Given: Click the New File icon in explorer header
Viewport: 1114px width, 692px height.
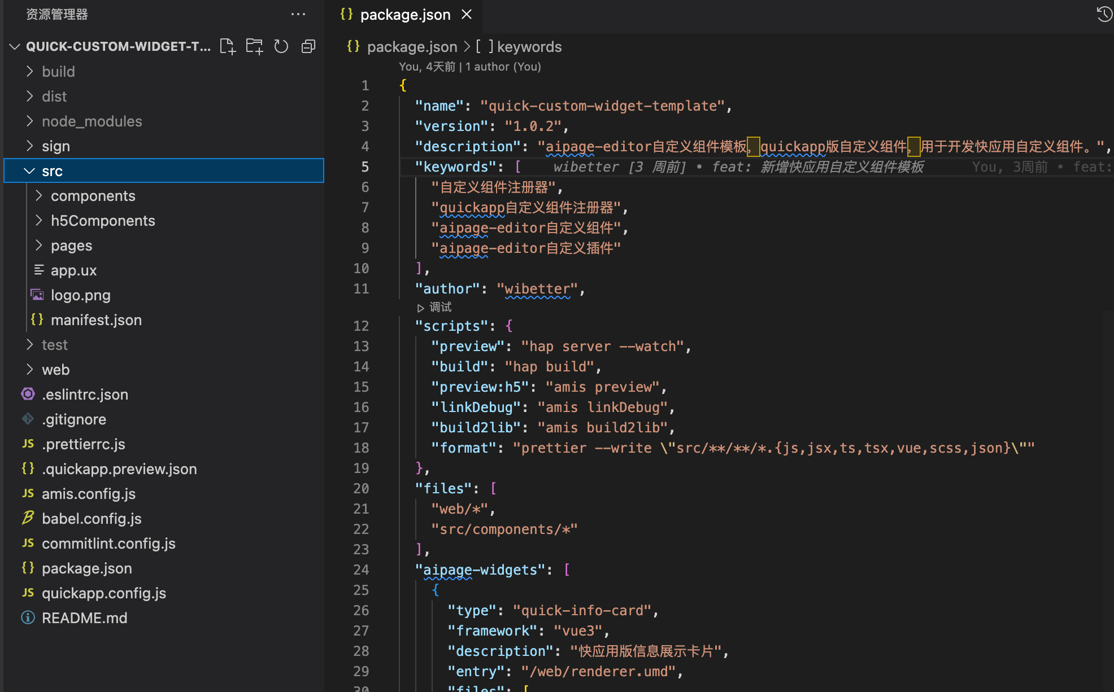Looking at the screenshot, I should [227, 46].
